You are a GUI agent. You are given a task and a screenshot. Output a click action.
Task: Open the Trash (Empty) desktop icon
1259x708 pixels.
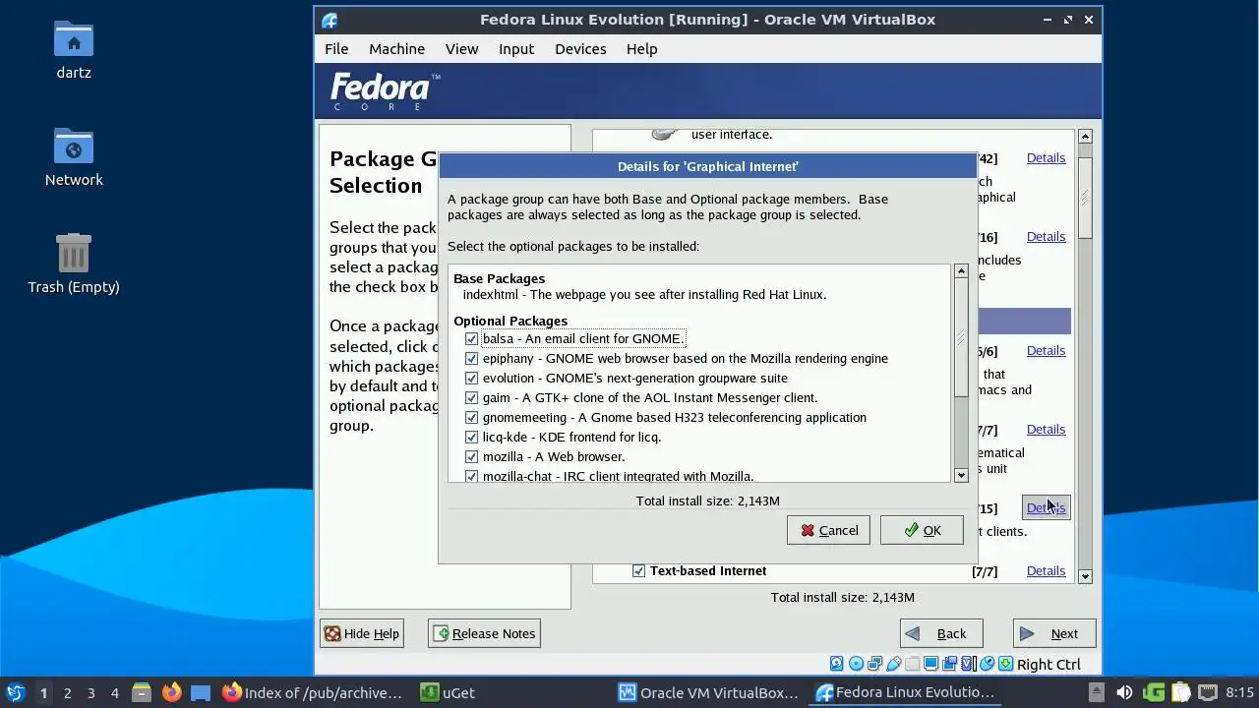pyautogui.click(x=74, y=254)
